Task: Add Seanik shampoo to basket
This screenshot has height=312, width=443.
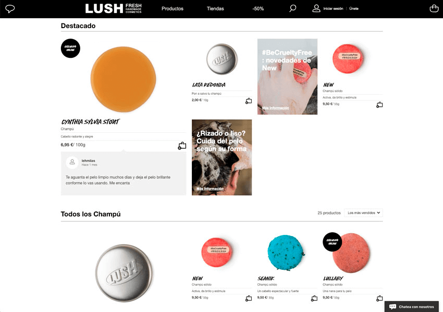Action: [x=314, y=298]
